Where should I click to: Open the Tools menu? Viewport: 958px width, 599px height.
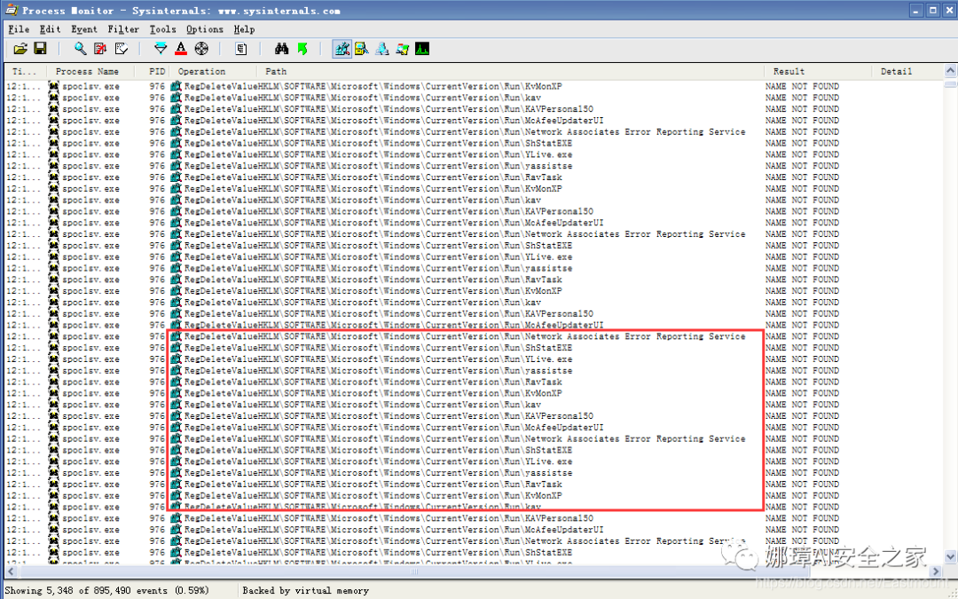(162, 29)
